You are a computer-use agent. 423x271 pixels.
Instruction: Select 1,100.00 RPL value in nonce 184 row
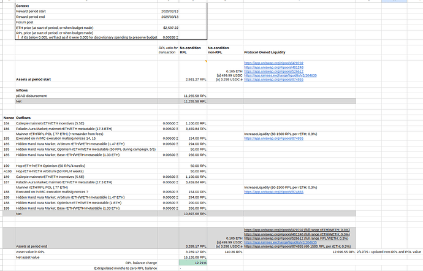click(193, 123)
